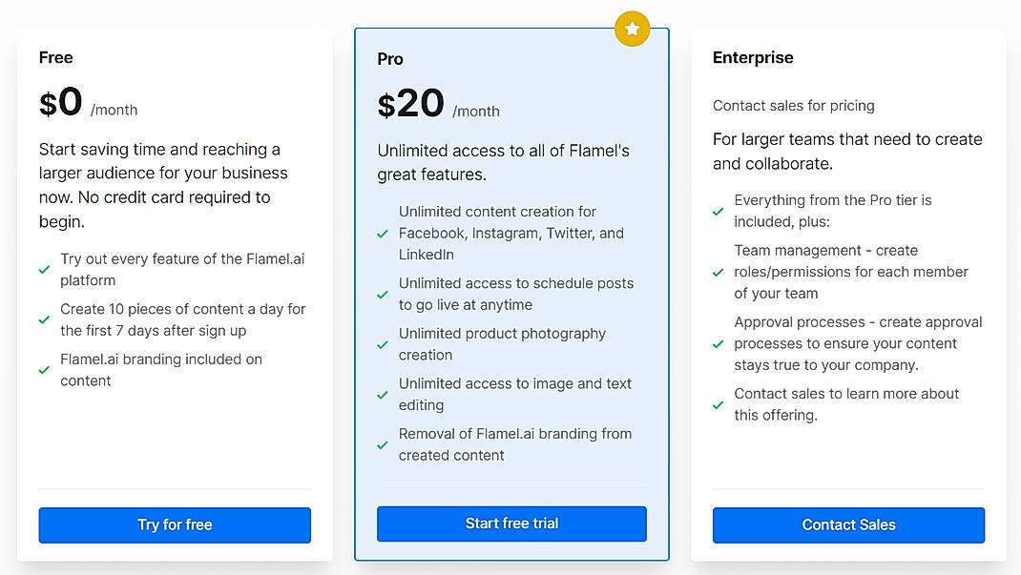Screen dimensions: 1021x575
Task: Click the checkmark next to 'Team management' feature
Action: tap(717, 272)
